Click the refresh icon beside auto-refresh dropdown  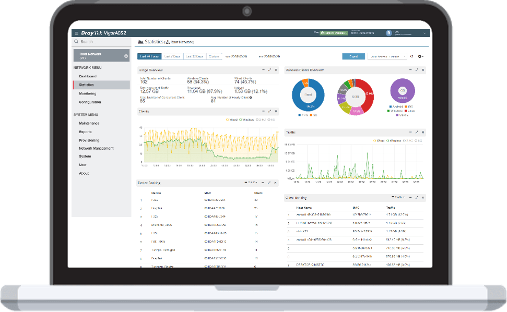[411, 56]
